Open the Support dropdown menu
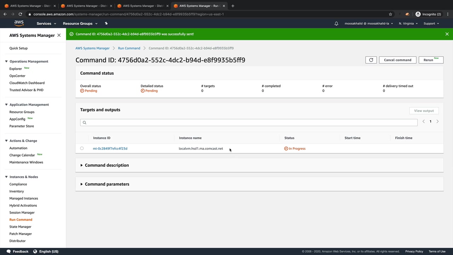Screen dimensions: 453x255 (x=431, y=23)
